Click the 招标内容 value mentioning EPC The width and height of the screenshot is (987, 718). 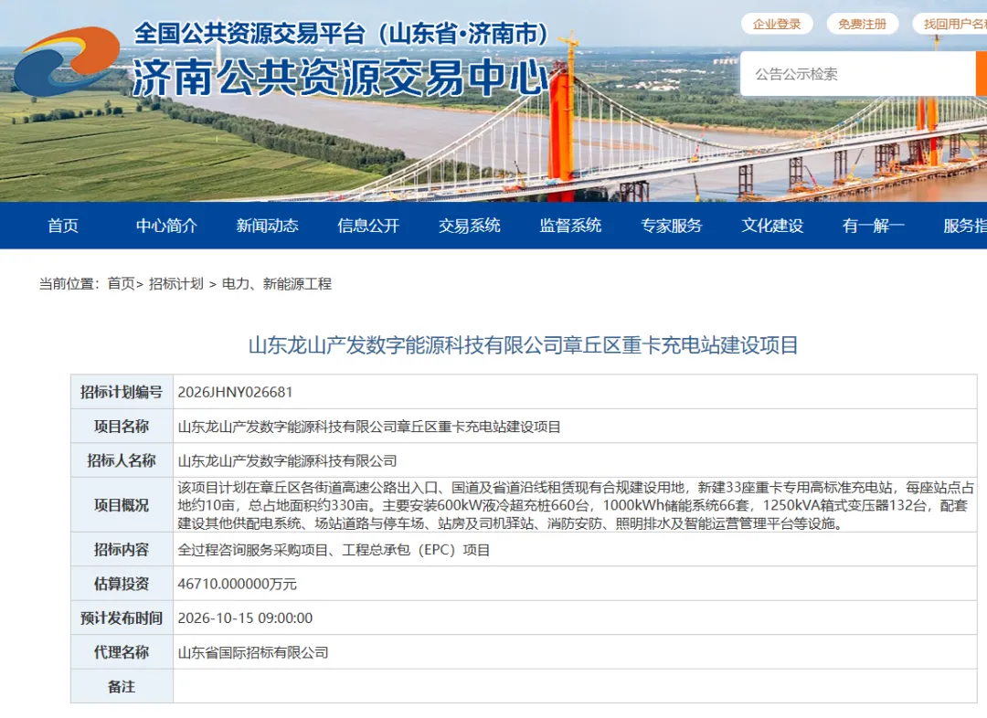[x=334, y=550]
